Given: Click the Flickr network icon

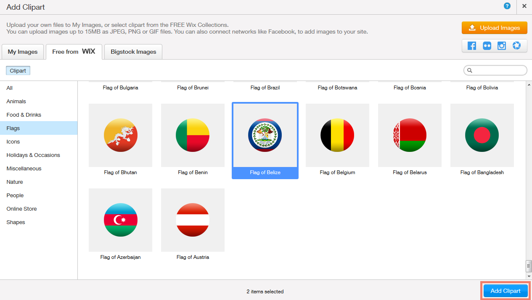Looking at the screenshot, I should tap(487, 46).
